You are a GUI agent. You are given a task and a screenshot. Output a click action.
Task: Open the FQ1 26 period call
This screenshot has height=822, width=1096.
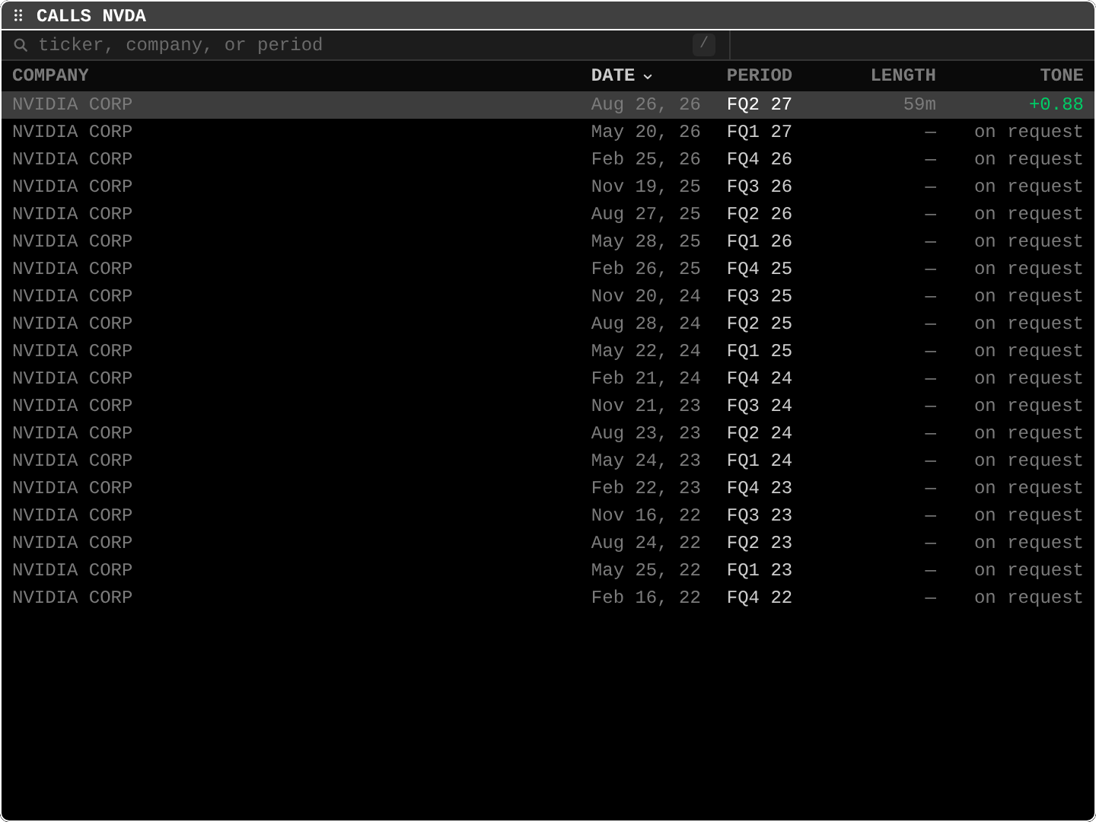coord(759,241)
